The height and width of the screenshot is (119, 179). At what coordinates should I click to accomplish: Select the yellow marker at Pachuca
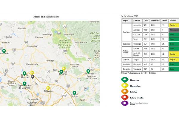point(64,69)
